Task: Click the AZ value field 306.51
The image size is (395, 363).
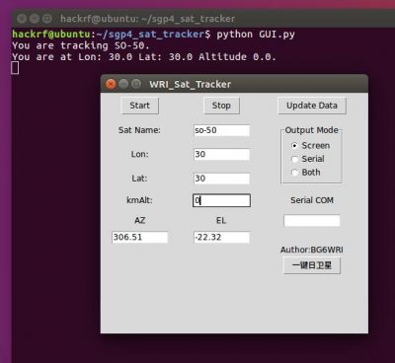Action: 139,237
